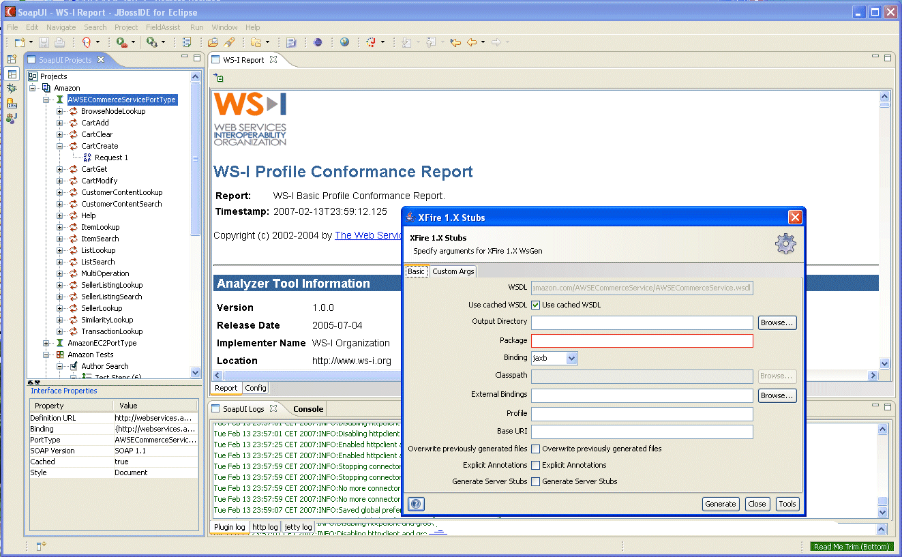Click the Open Perspective icon in left sidebar

[x=12, y=59]
